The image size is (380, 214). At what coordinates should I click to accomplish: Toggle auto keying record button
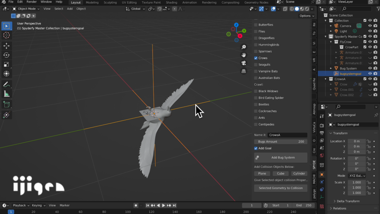(136, 205)
